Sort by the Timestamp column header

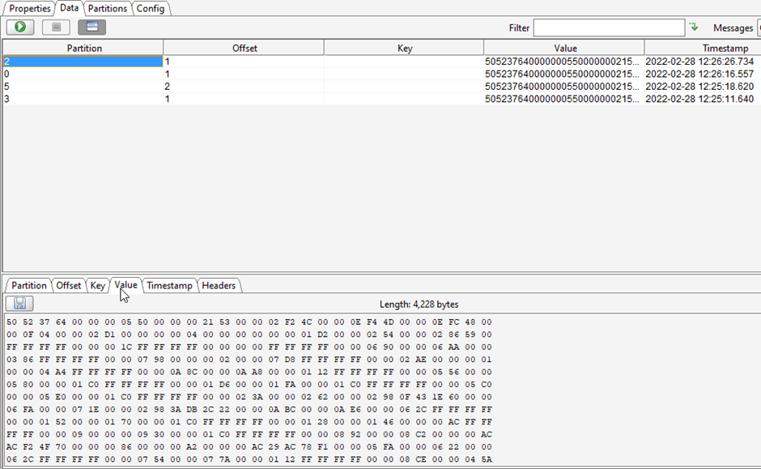click(703, 48)
